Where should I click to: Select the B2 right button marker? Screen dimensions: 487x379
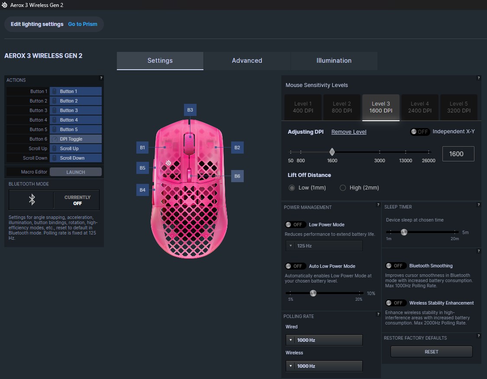(x=237, y=148)
